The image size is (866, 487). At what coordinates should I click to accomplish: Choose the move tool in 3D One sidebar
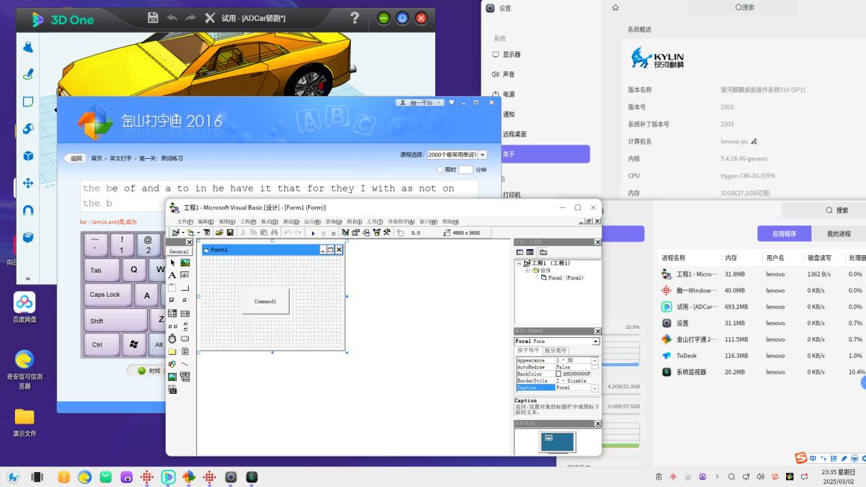[x=28, y=183]
